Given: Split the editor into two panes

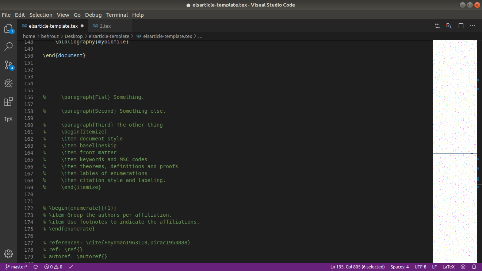Looking at the screenshot, I should pyautogui.click(x=461, y=26).
